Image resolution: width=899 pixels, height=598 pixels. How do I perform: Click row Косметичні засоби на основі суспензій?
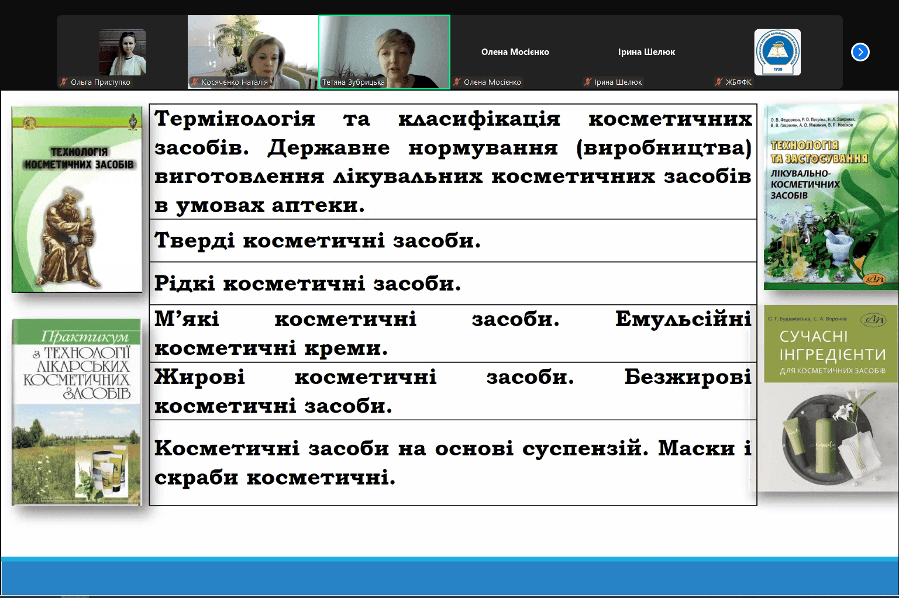453,462
